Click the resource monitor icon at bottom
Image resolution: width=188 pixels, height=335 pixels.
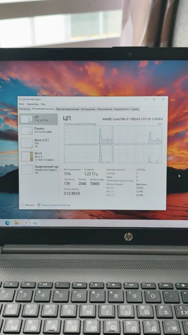(39, 205)
